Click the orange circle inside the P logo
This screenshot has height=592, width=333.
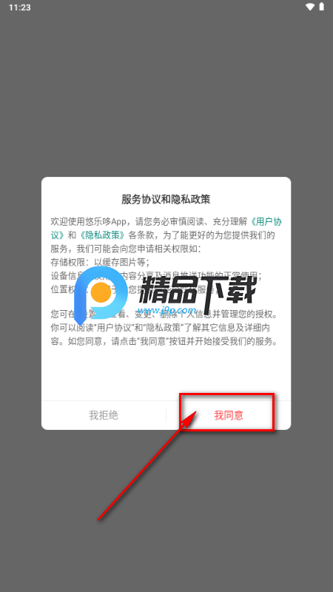[x=101, y=290]
